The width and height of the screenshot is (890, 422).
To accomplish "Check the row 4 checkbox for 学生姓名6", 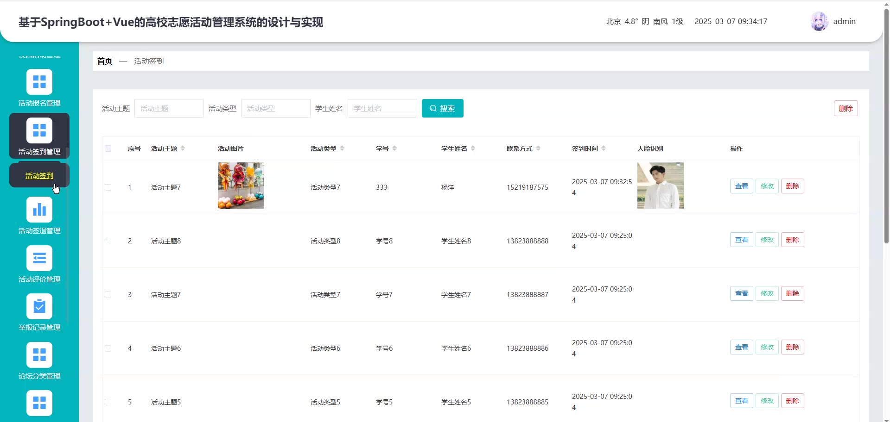I will pyautogui.click(x=108, y=348).
